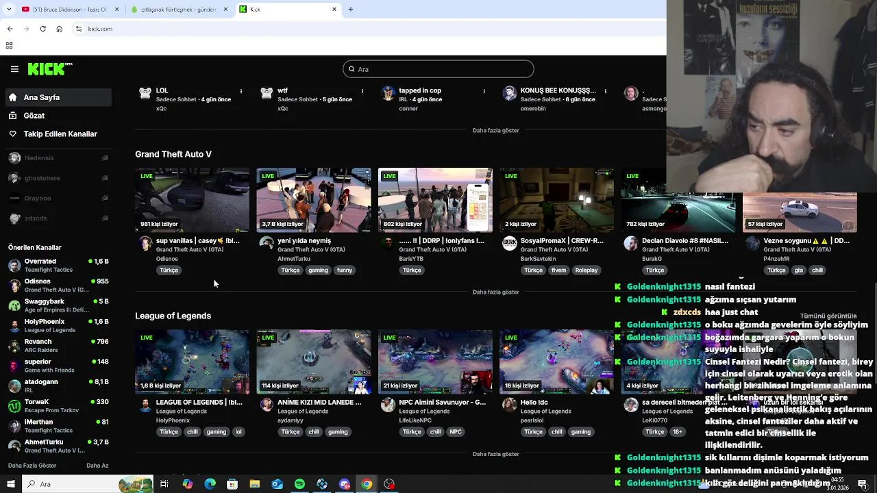The image size is (877, 493).
Task: Open Microsoft Store from the taskbar
Action: click(x=232, y=484)
